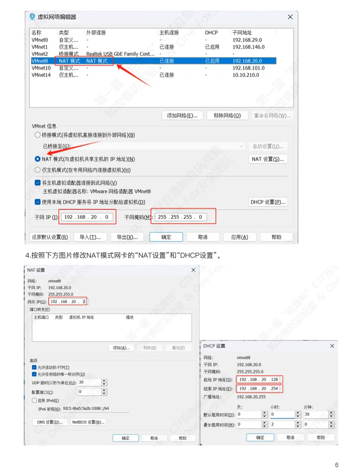
Task: Close the DHCP 设置 dialog
Action: pos(332,346)
